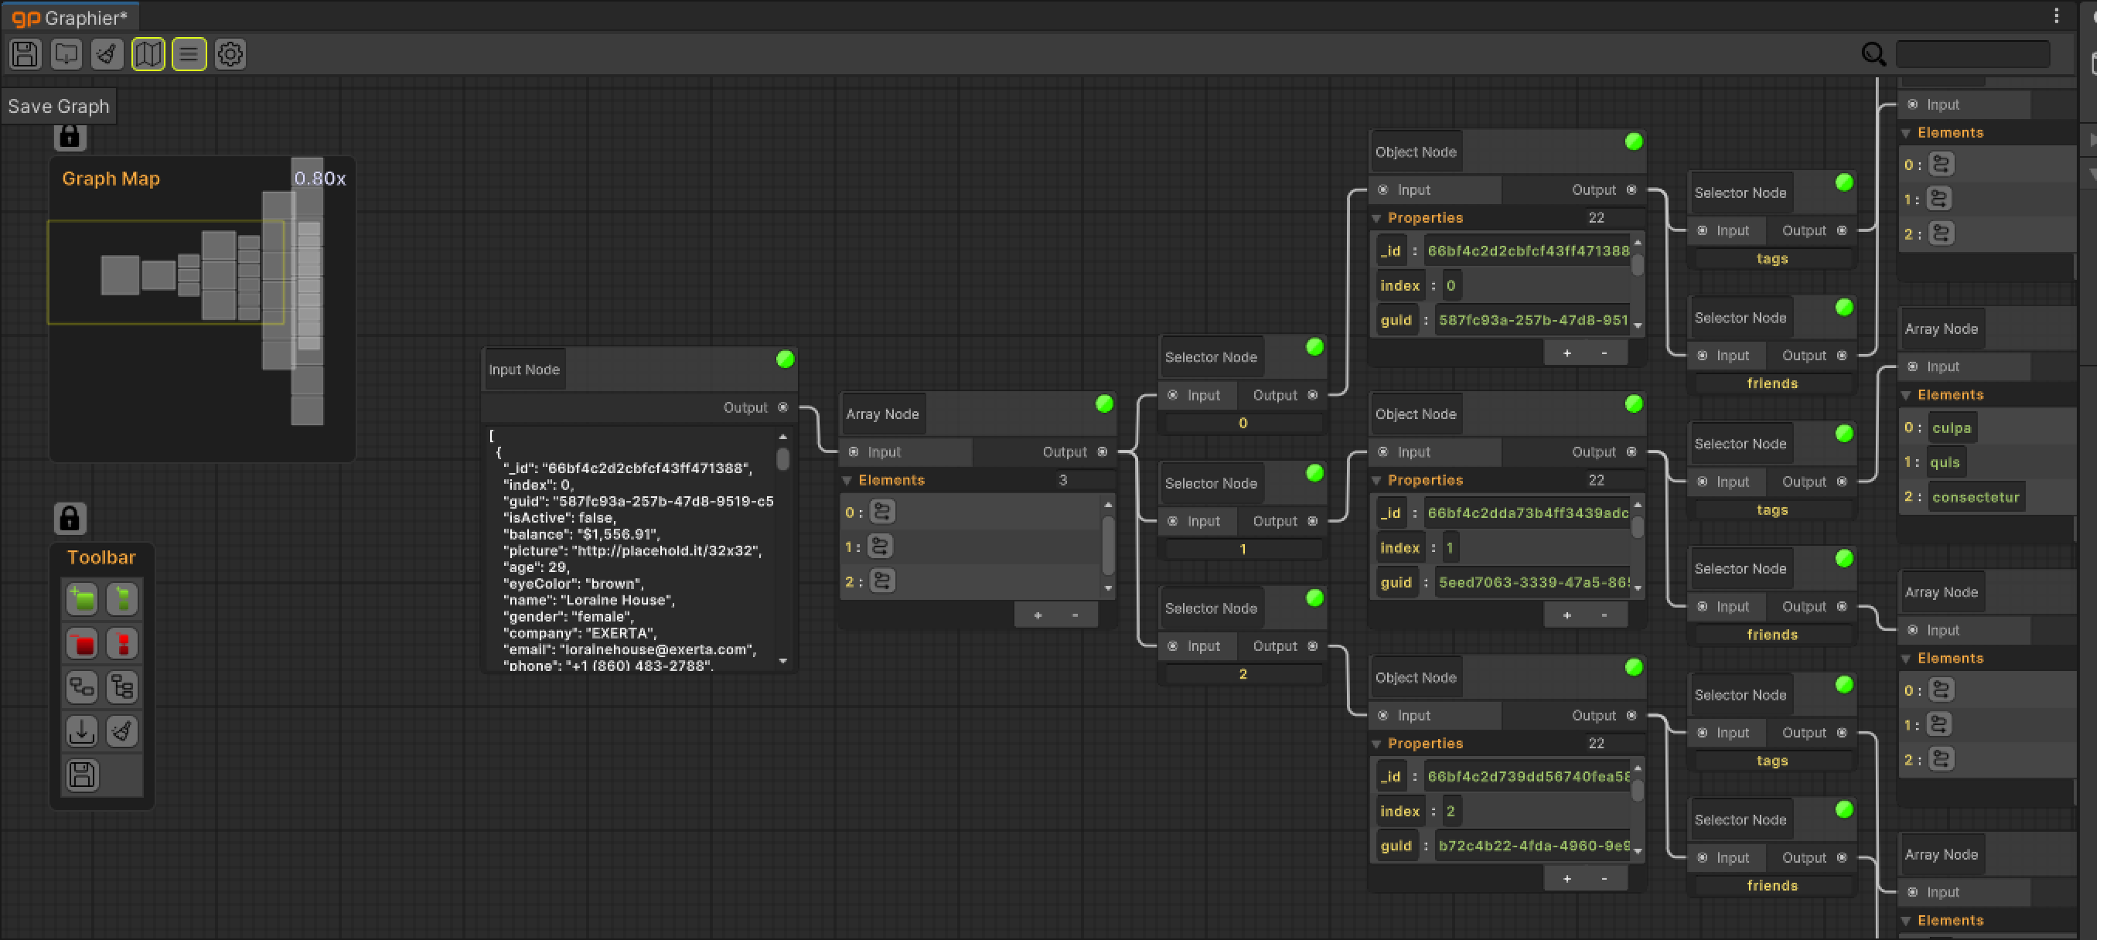The height and width of the screenshot is (940, 2117).
Task: Click the tree layout icon in Toolbar panel
Action: [x=122, y=687]
